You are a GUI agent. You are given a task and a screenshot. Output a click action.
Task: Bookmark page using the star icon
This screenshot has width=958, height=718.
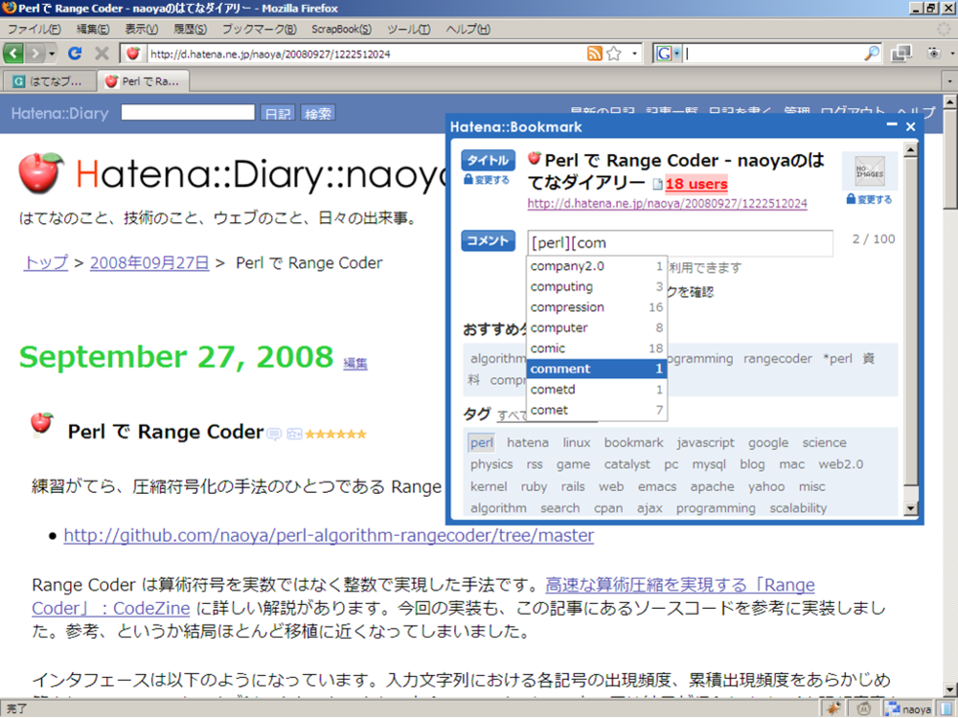(614, 54)
